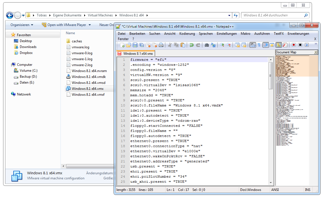Image resolution: width=323 pixels, height=198 pixels.
Task: Open the arrow next to Open with VMware Player
Action: 90,25
